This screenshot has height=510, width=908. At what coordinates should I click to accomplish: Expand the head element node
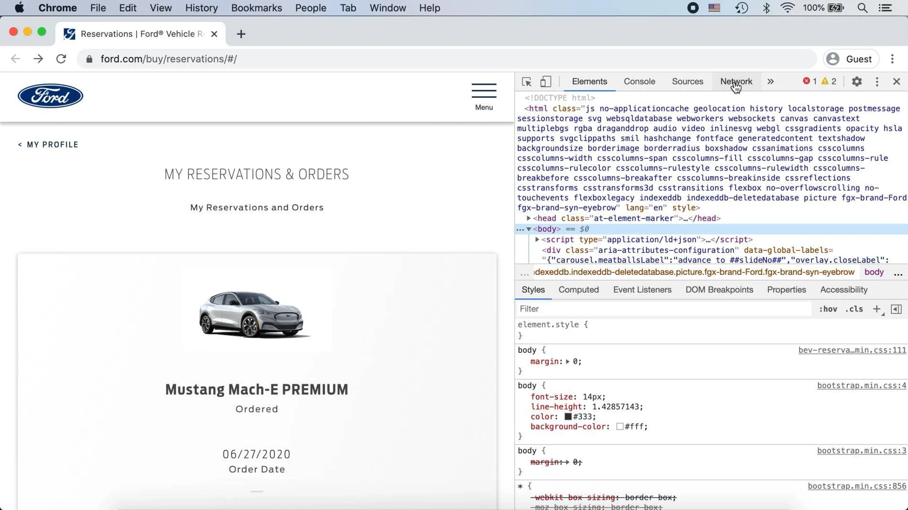(529, 219)
